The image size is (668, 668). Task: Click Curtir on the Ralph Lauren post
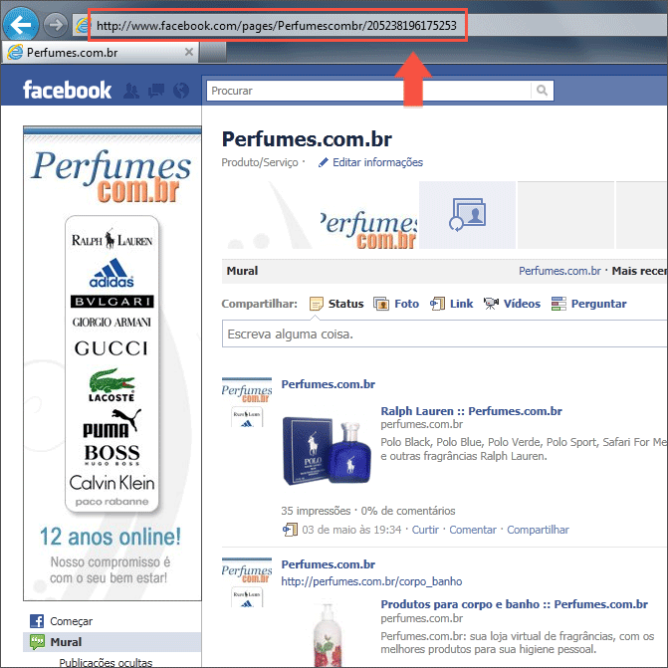[425, 530]
